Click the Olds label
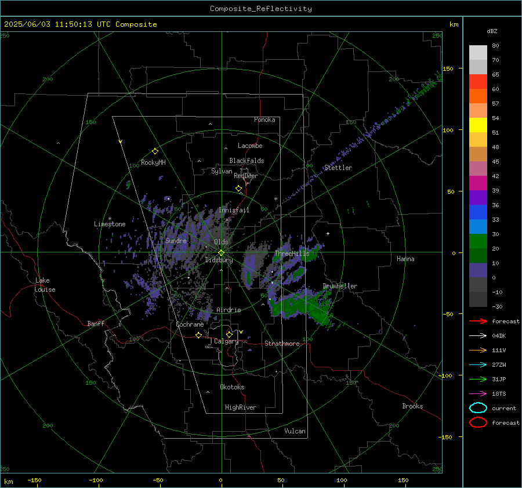Viewport: 522px width, 488px height. pos(221,242)
